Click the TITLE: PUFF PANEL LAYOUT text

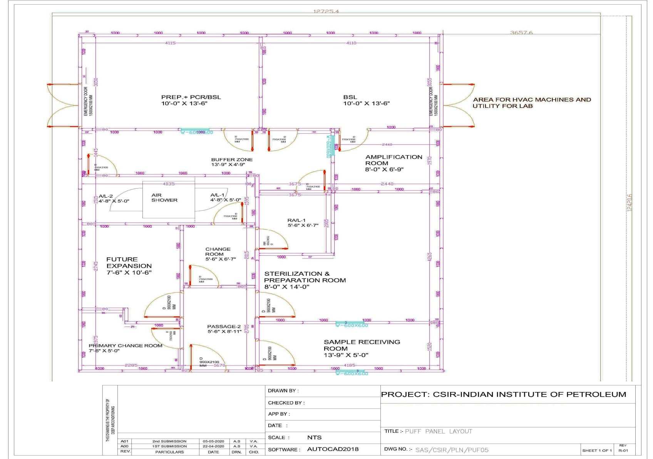click(429, 432)
